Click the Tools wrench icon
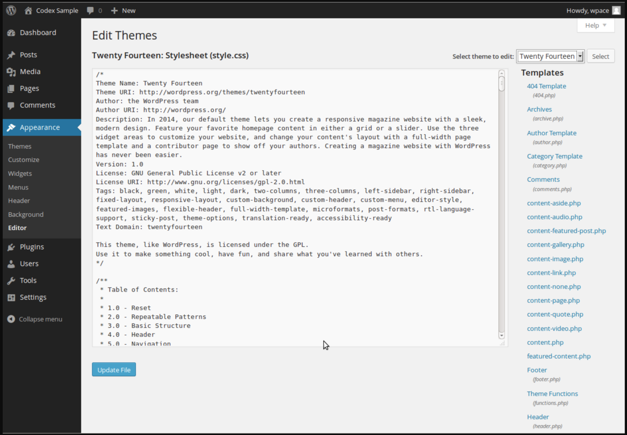This screenshot has width=627, height=435. point(11,281)
